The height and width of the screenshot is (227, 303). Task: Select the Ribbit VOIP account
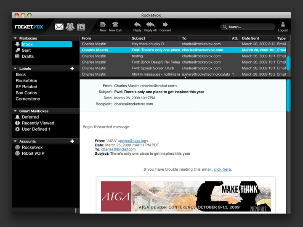(x=33, y=153)
